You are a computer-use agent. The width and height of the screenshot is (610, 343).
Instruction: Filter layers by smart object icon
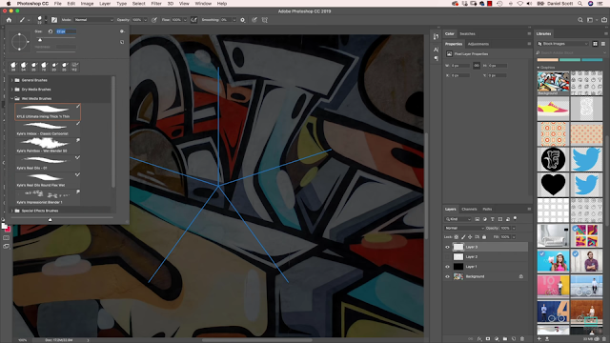click(x=508, y=219)
